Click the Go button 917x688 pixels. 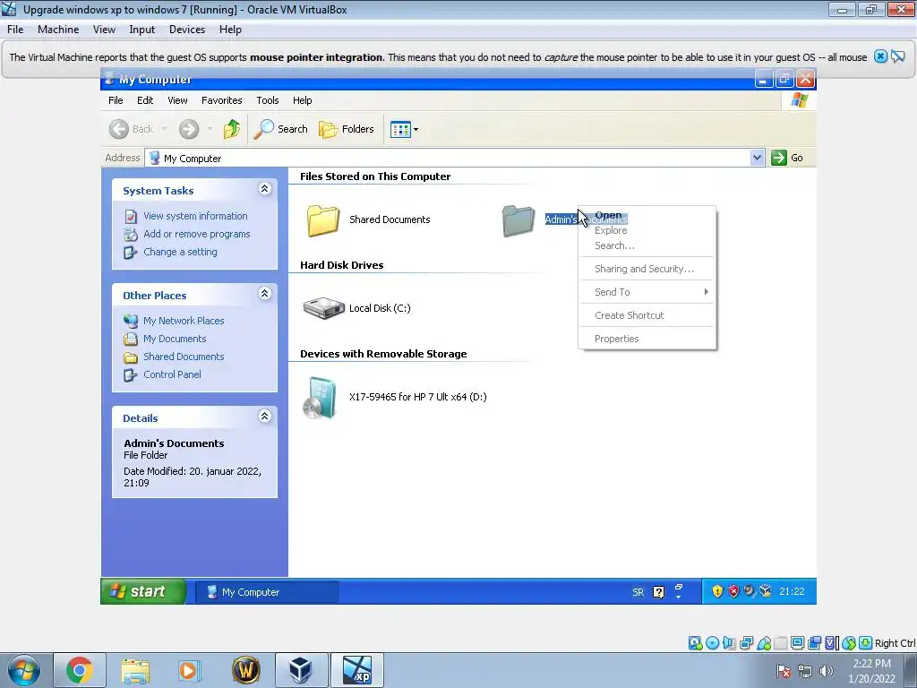click(x=787, y=158)
